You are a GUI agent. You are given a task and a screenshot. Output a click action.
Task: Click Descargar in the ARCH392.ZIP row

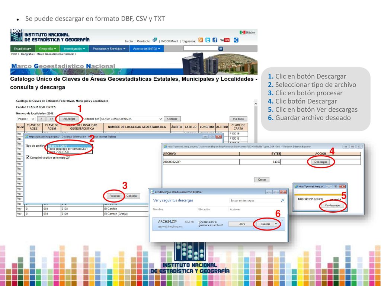click(320, 162)
